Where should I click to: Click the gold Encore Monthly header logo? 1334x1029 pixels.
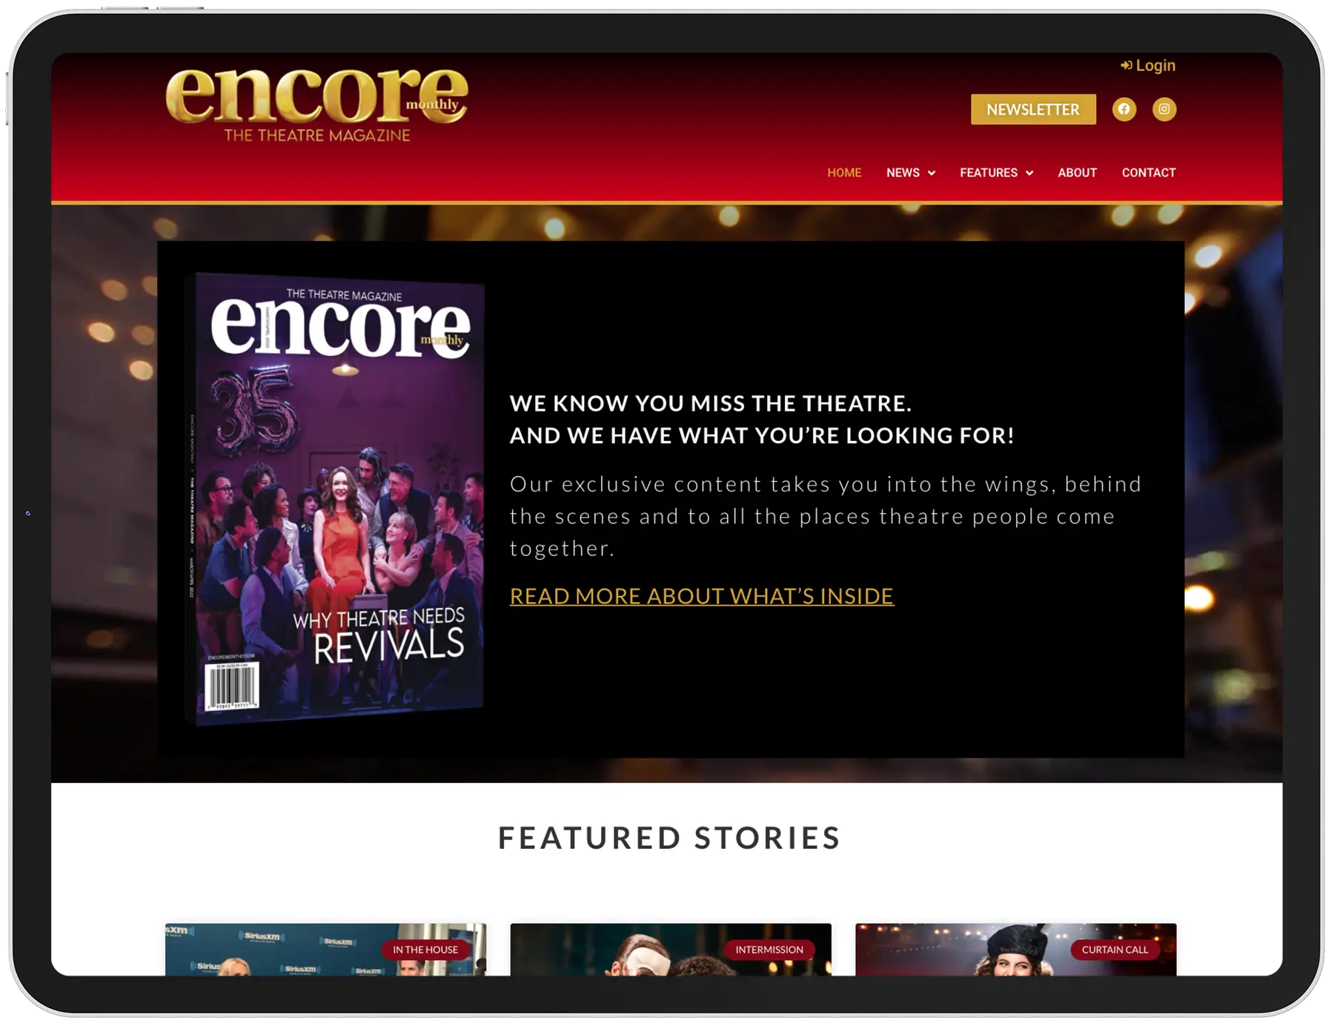coord(316,104)
